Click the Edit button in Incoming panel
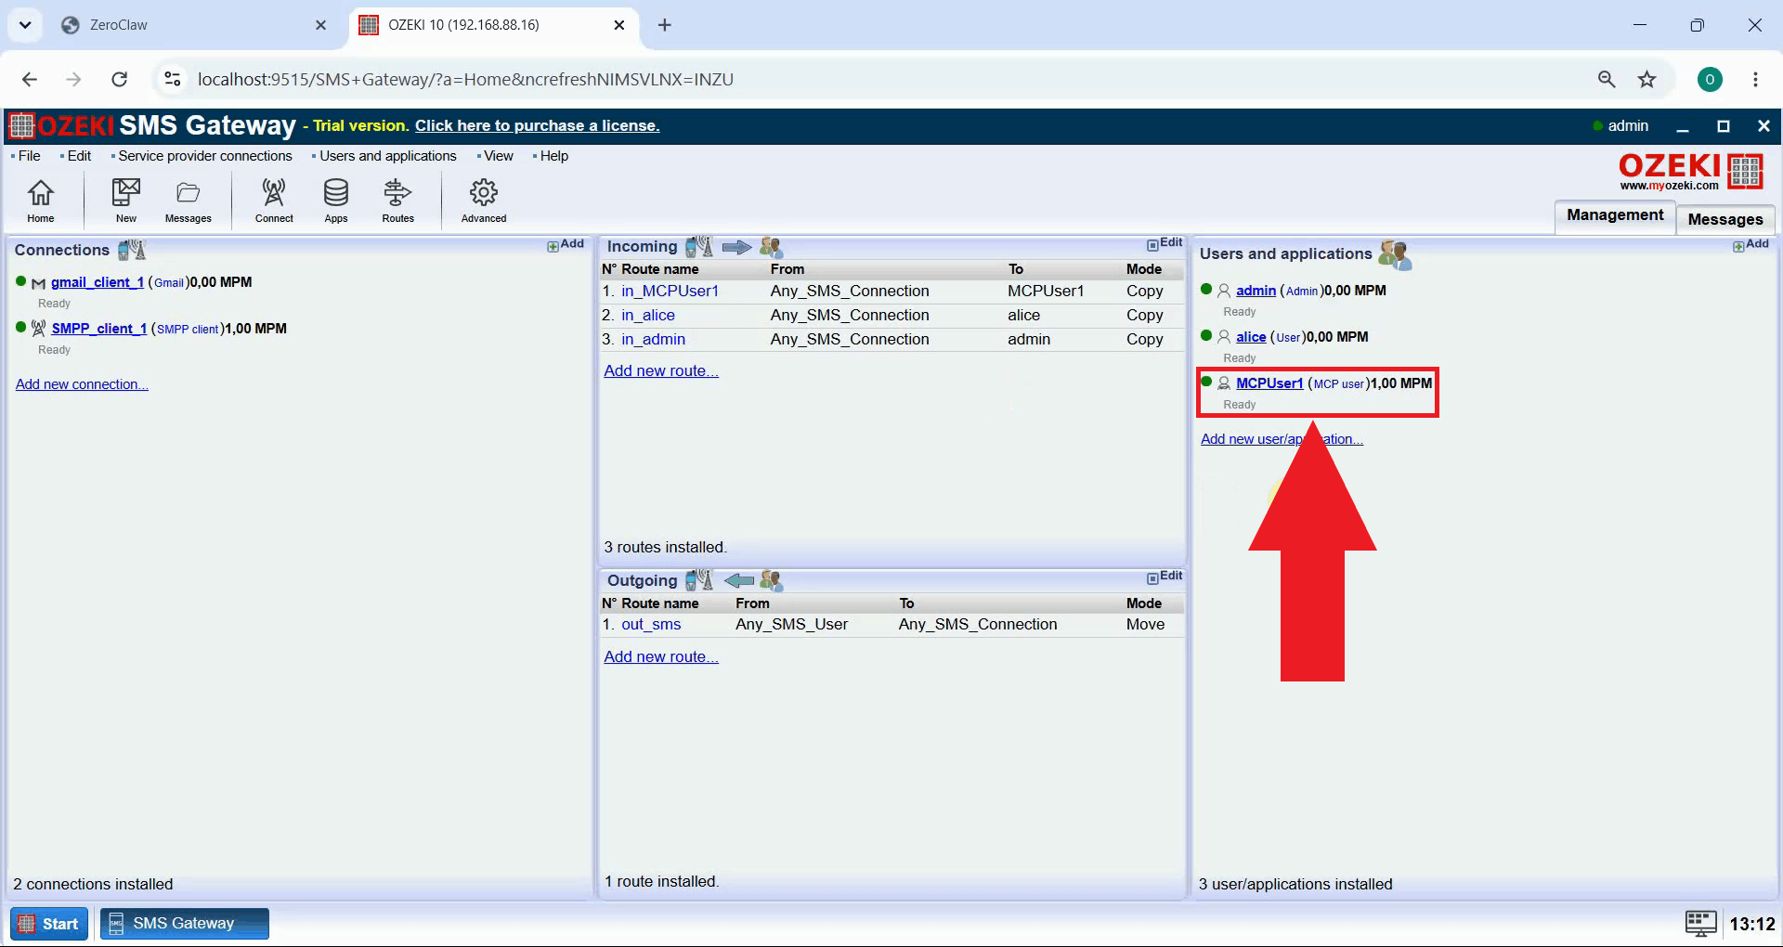The width and height of the screenshot is (1783, 947). 1165,243
